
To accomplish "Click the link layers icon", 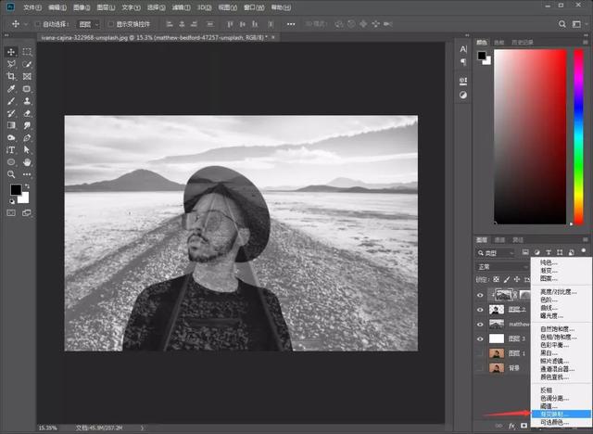I will pos(498,426).
